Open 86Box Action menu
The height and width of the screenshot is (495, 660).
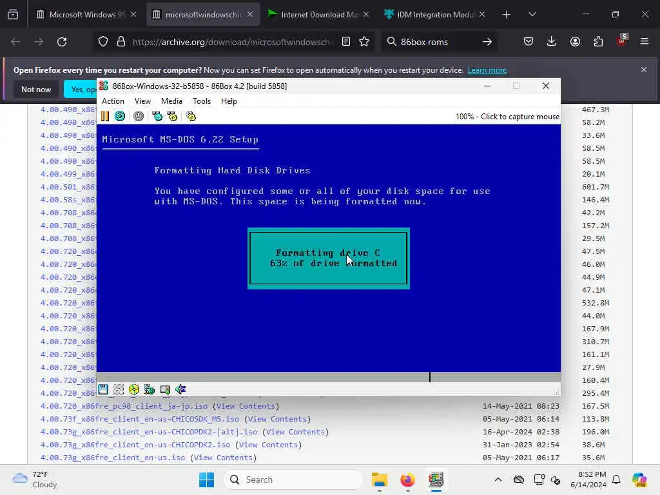(x=113, y=101)
